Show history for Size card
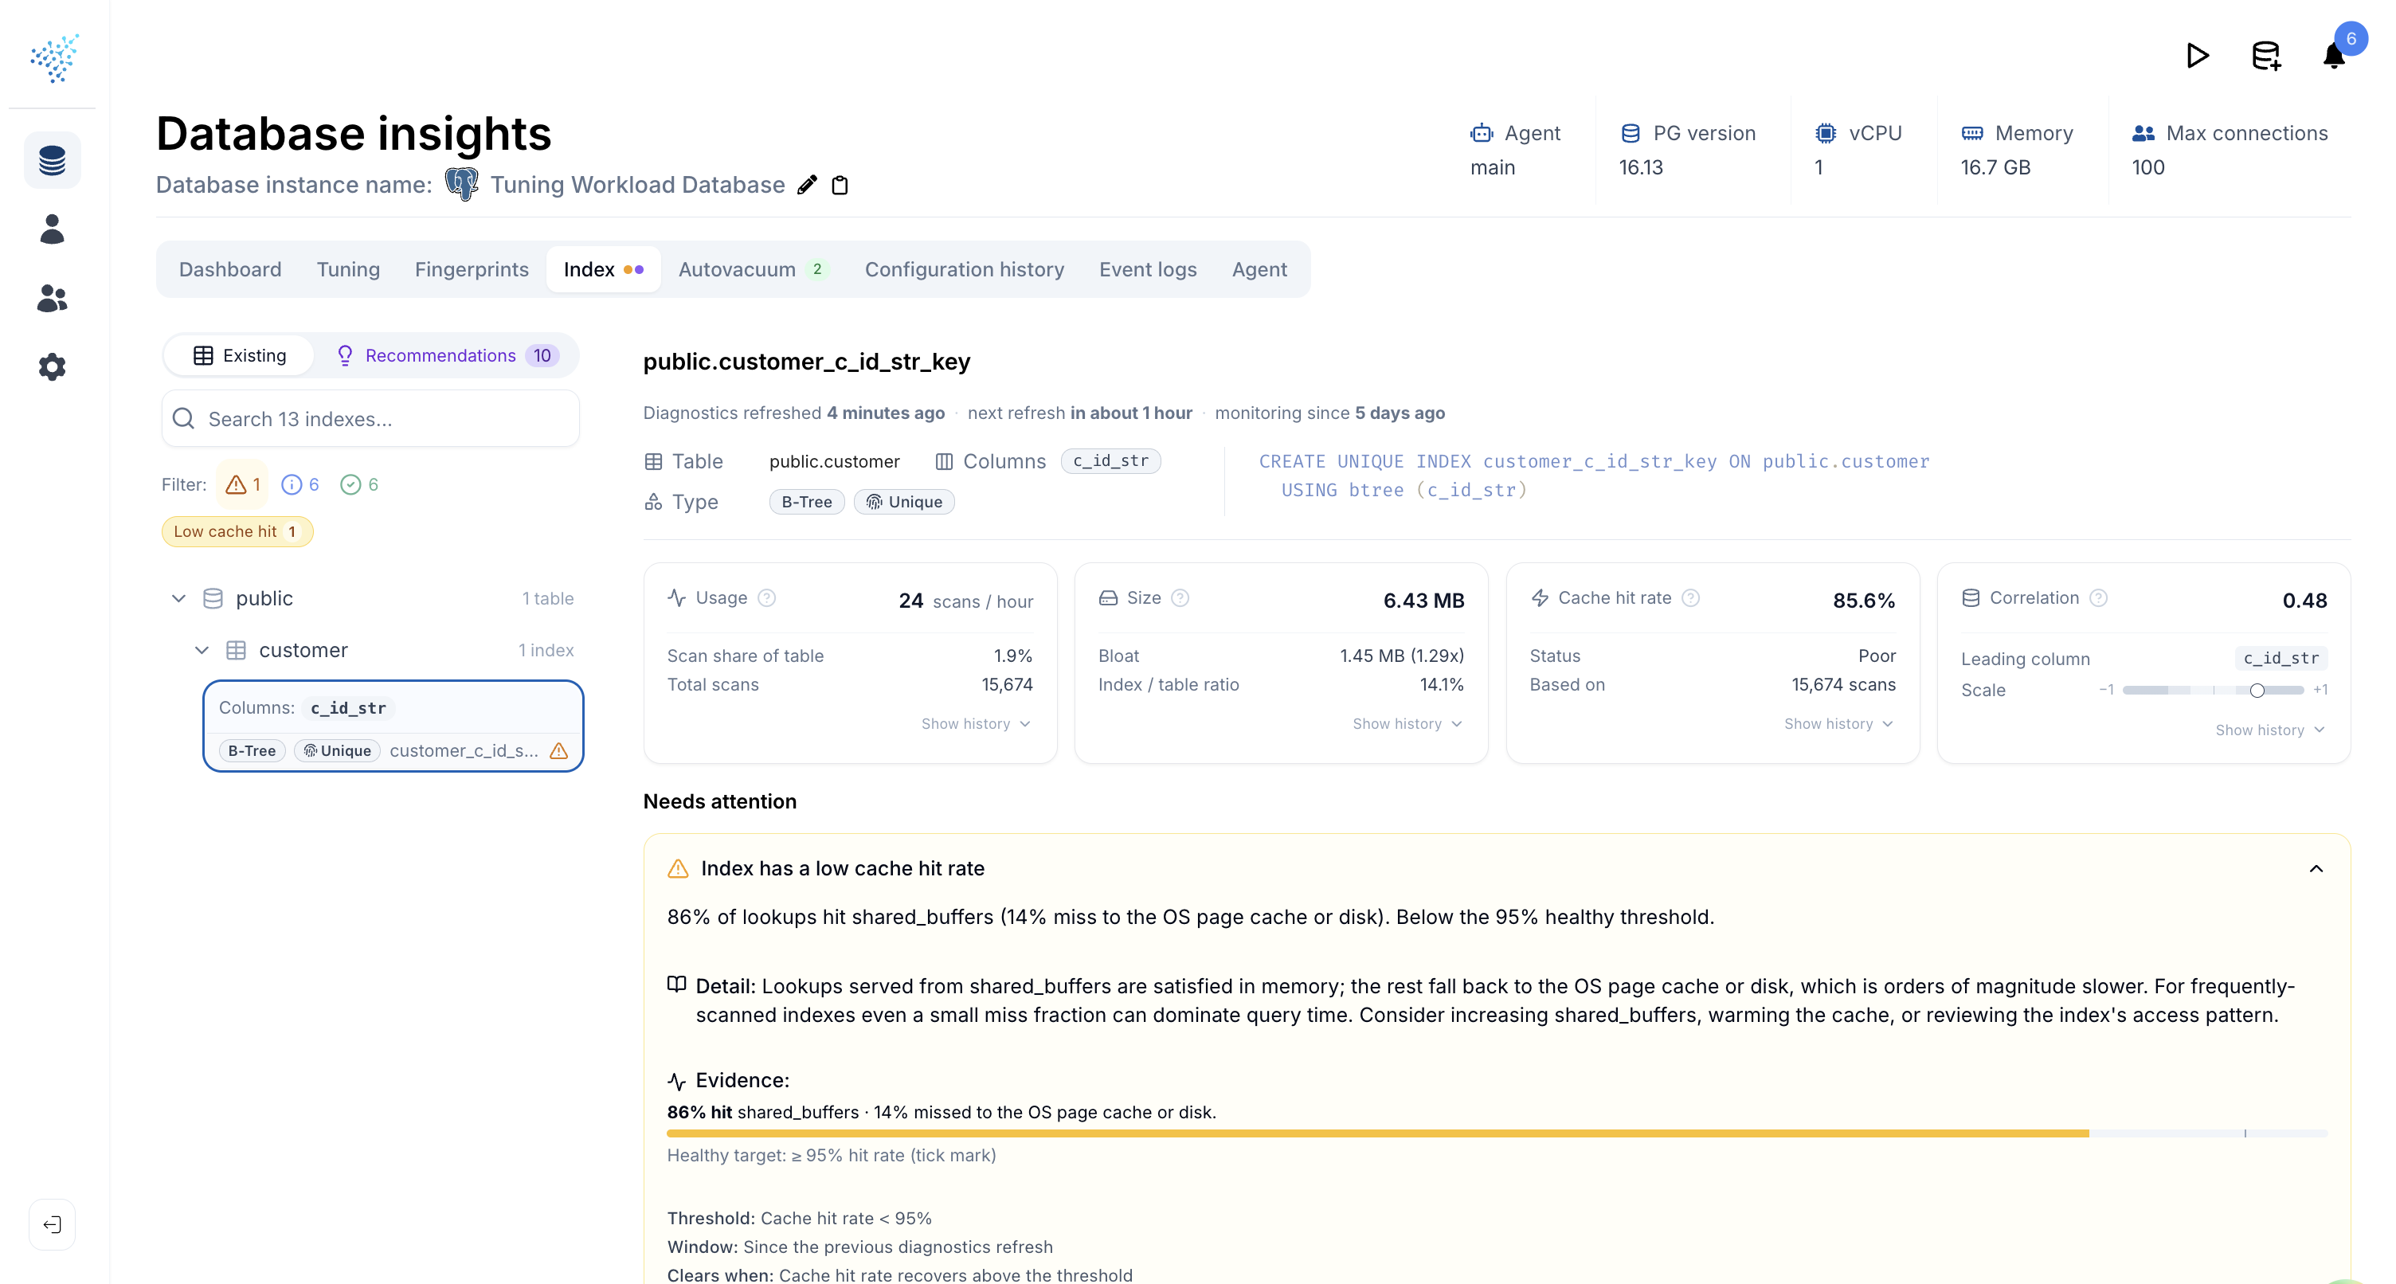This screenshot has width=2396, height=1284. pyautogui.click(x=1407, y=724)
